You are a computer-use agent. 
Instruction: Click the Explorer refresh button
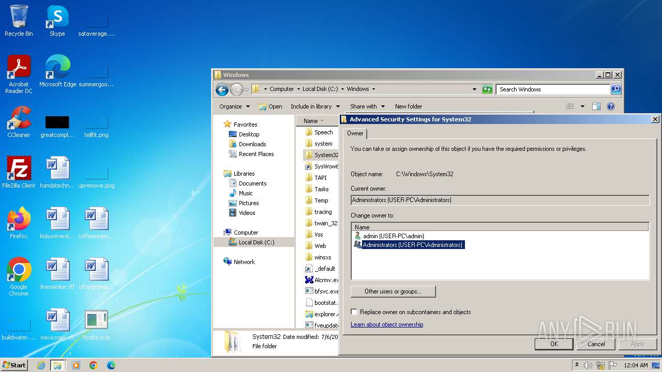point(487,89)
